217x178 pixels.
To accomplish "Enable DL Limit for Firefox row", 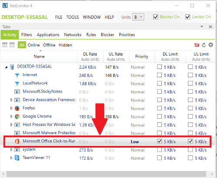I will (159, 108).
